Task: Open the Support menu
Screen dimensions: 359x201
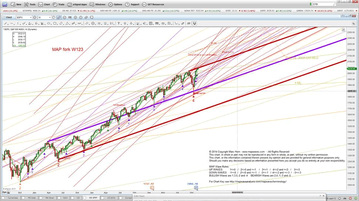Action: [x=132, y=4]
